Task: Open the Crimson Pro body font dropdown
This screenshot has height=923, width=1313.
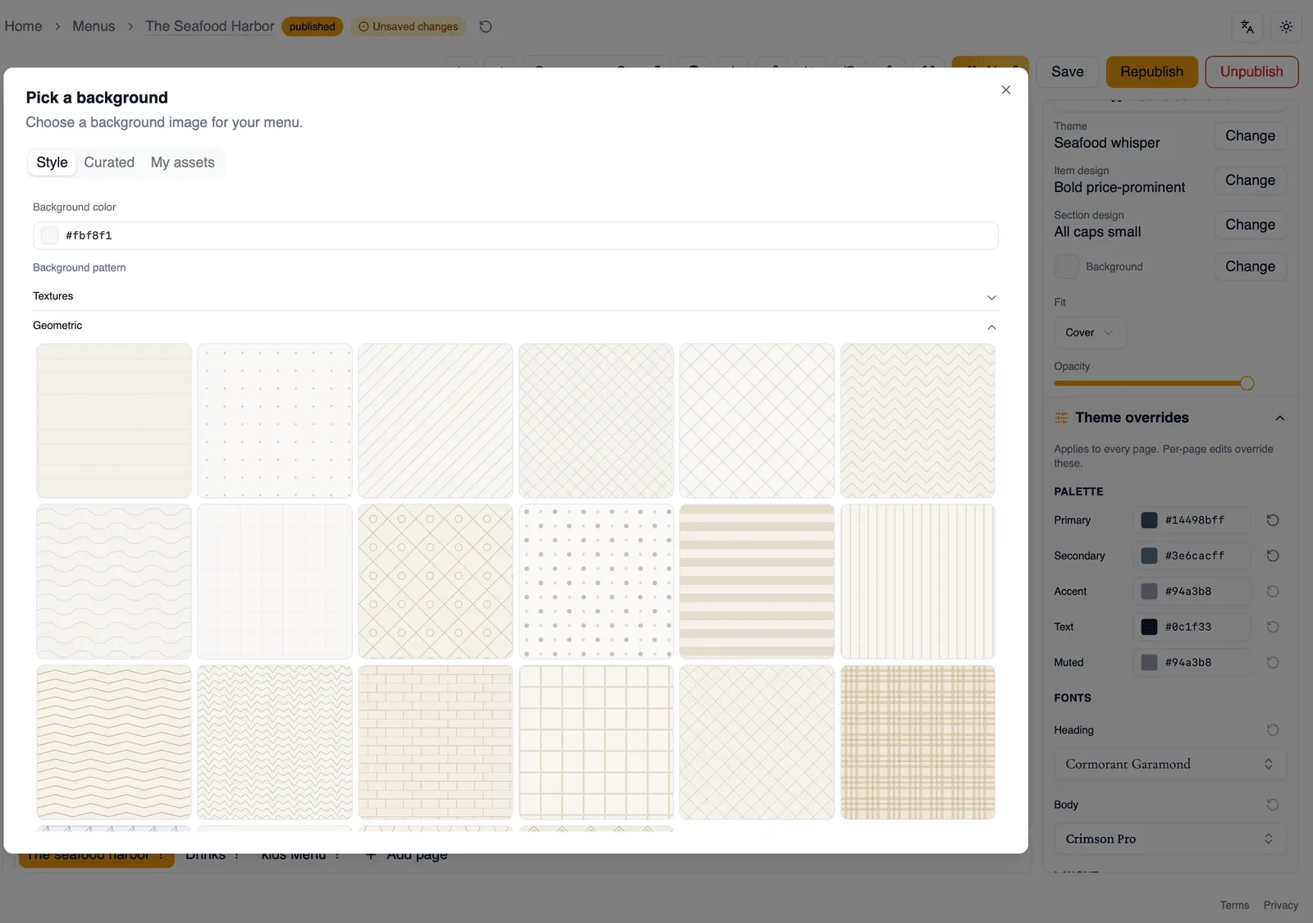Action: tap(1170, 838)
